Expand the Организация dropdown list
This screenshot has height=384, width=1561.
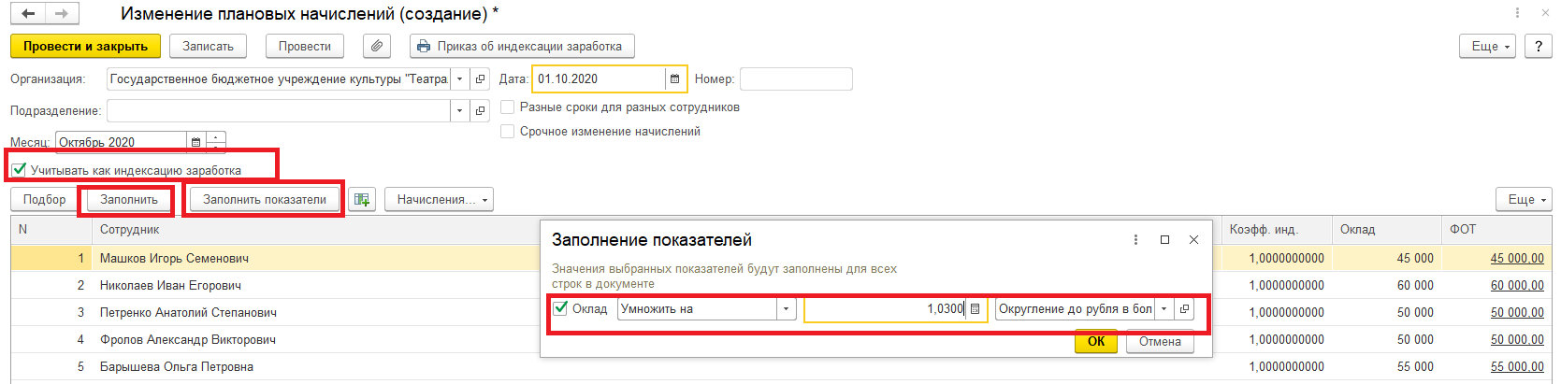[459, 79]
